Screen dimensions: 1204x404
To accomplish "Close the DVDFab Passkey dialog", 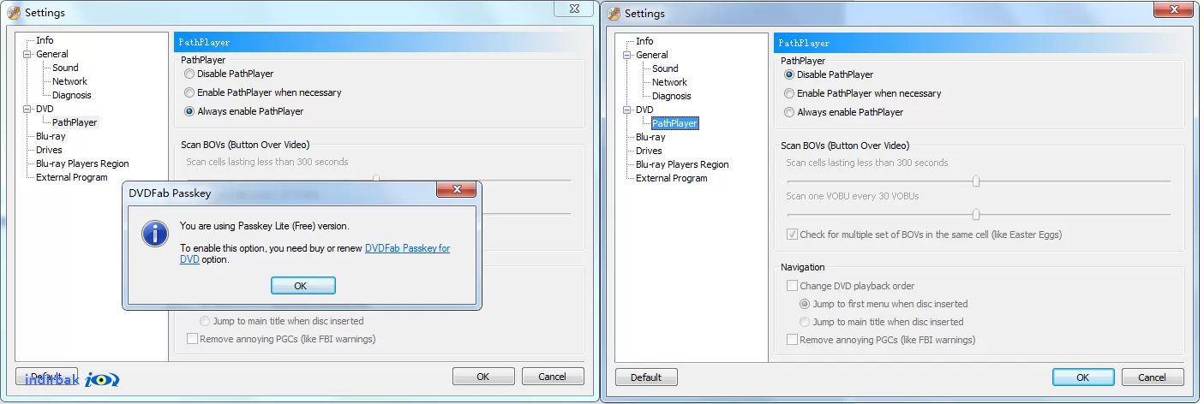I will [x=458, y=190].
